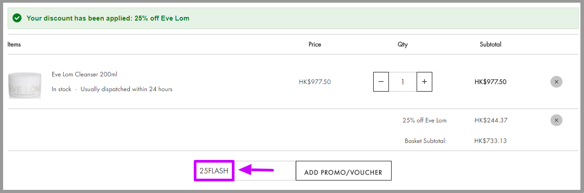
Task: Click the Subtotal column header
Action: click(490, 44)
